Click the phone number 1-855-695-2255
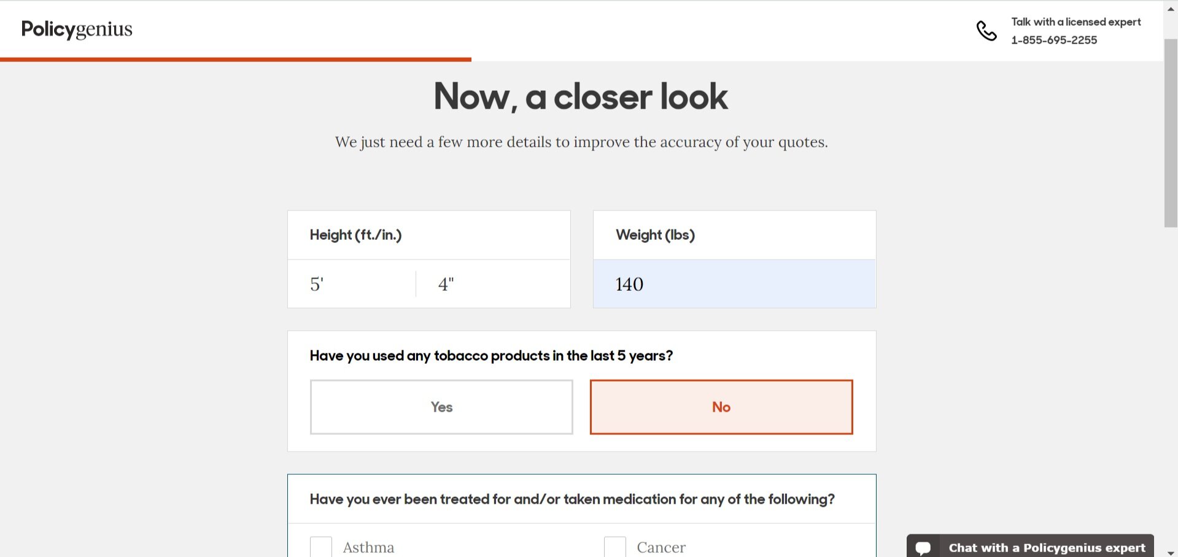Screen dimensions: 1178x557 pyautogui.click(x=1054, y=40)
